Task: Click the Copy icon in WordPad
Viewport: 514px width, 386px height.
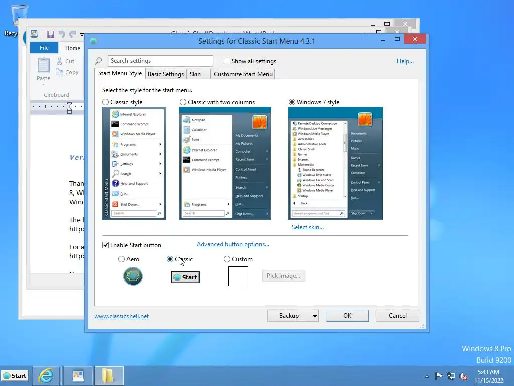Action: point(59,72)
